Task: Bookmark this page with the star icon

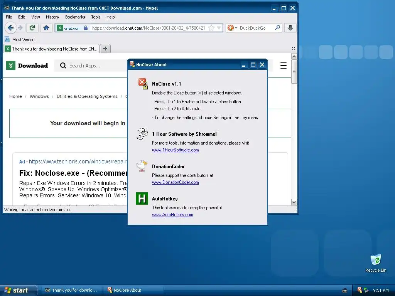Action: 212,28
